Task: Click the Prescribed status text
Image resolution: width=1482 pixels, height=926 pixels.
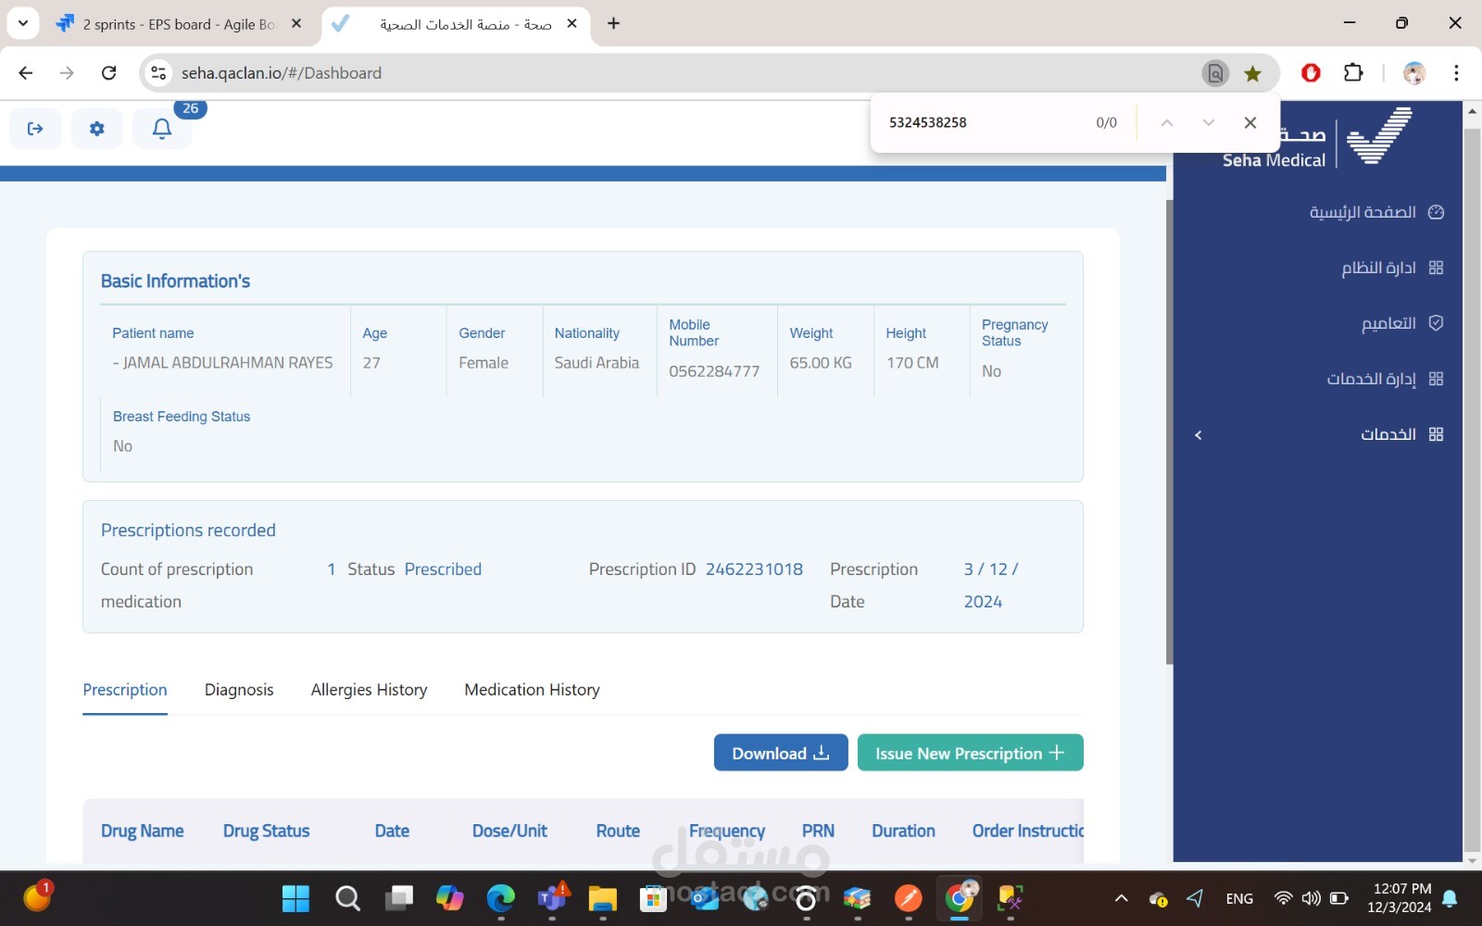Action: [x=443, y=569]
